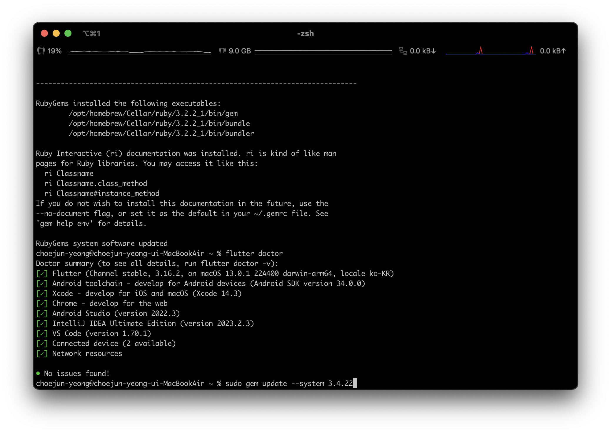
Task: Click the green checkmark beside Flutter line
Action: point(42,274)
